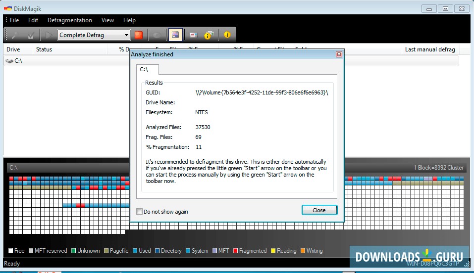Click the Close button in the dialog
Viewport: 474px width, 273px height.
[x=319, y=210]
